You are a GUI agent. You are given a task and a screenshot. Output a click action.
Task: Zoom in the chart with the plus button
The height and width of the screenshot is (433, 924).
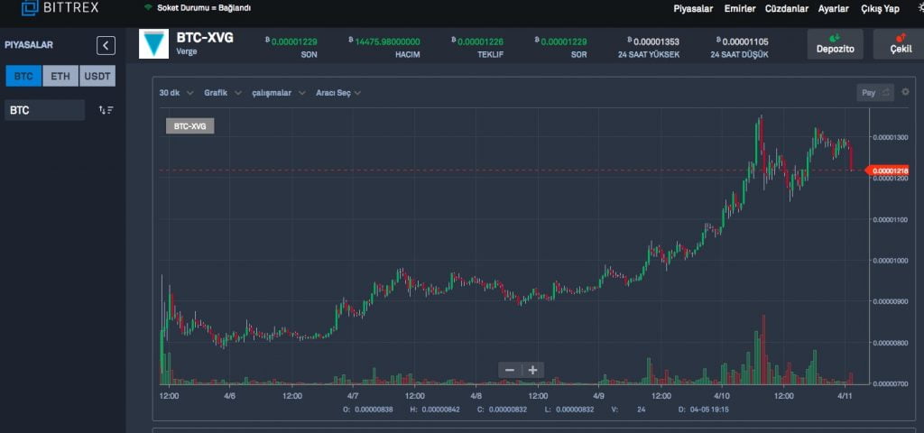tap(533, 370)
